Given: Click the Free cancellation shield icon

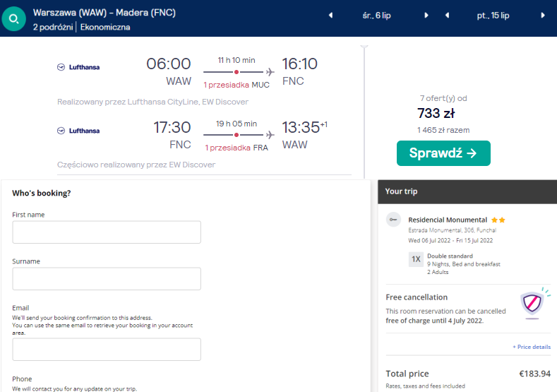Looking at the screenshot, I should [x=532, y=303].
